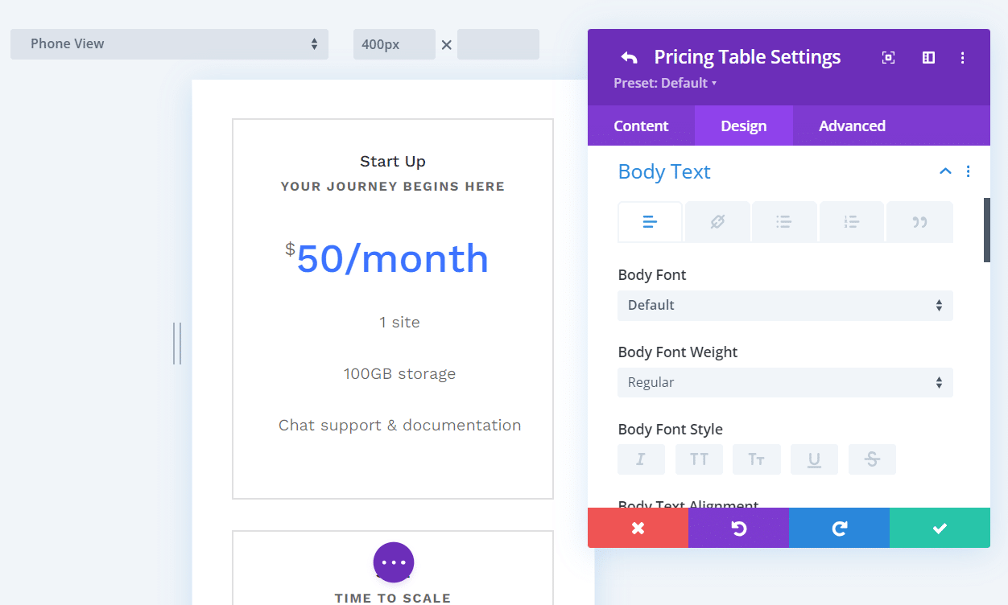Switch to the Content tab

[x=640, y=126]
